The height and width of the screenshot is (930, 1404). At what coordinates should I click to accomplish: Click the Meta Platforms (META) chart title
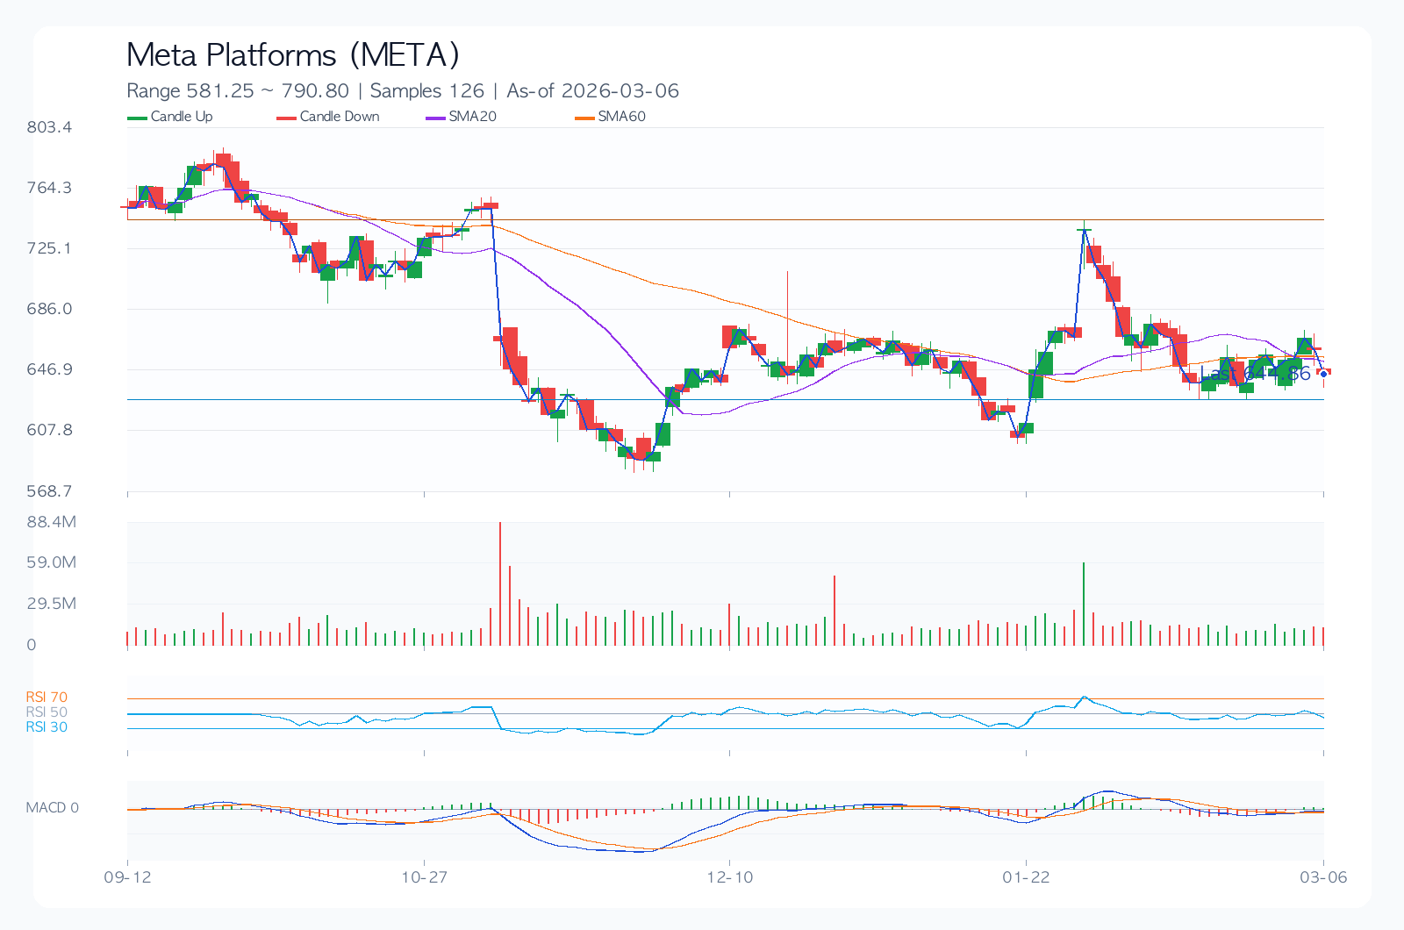pos(293,55)
